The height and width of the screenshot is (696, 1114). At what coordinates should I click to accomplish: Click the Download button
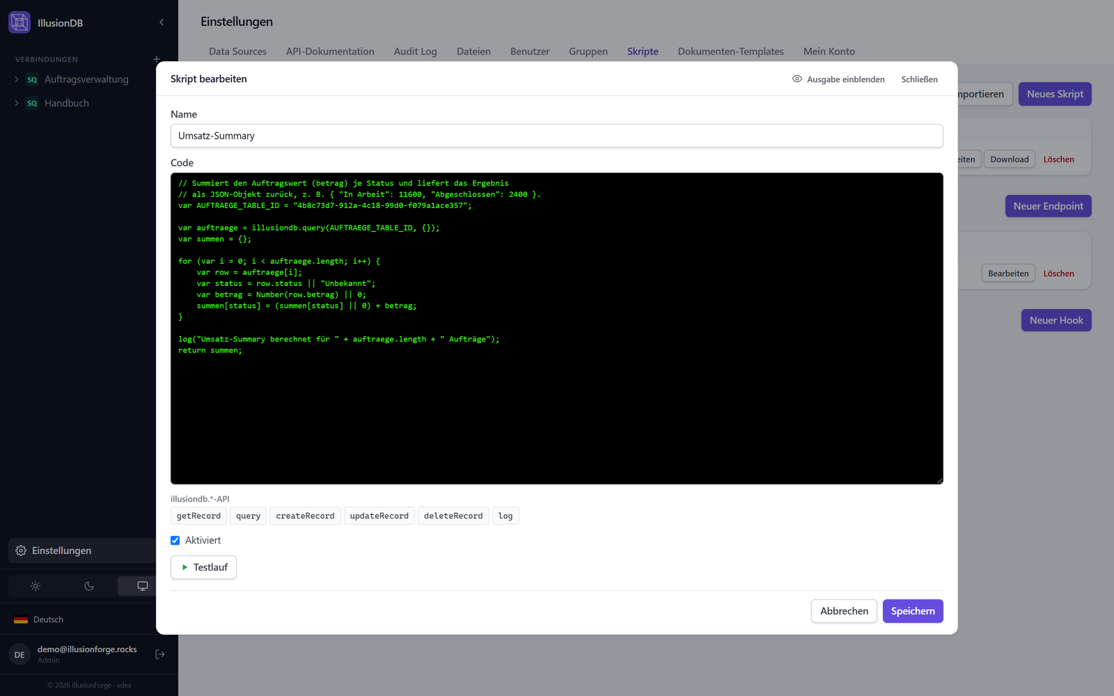point(1010,159)
